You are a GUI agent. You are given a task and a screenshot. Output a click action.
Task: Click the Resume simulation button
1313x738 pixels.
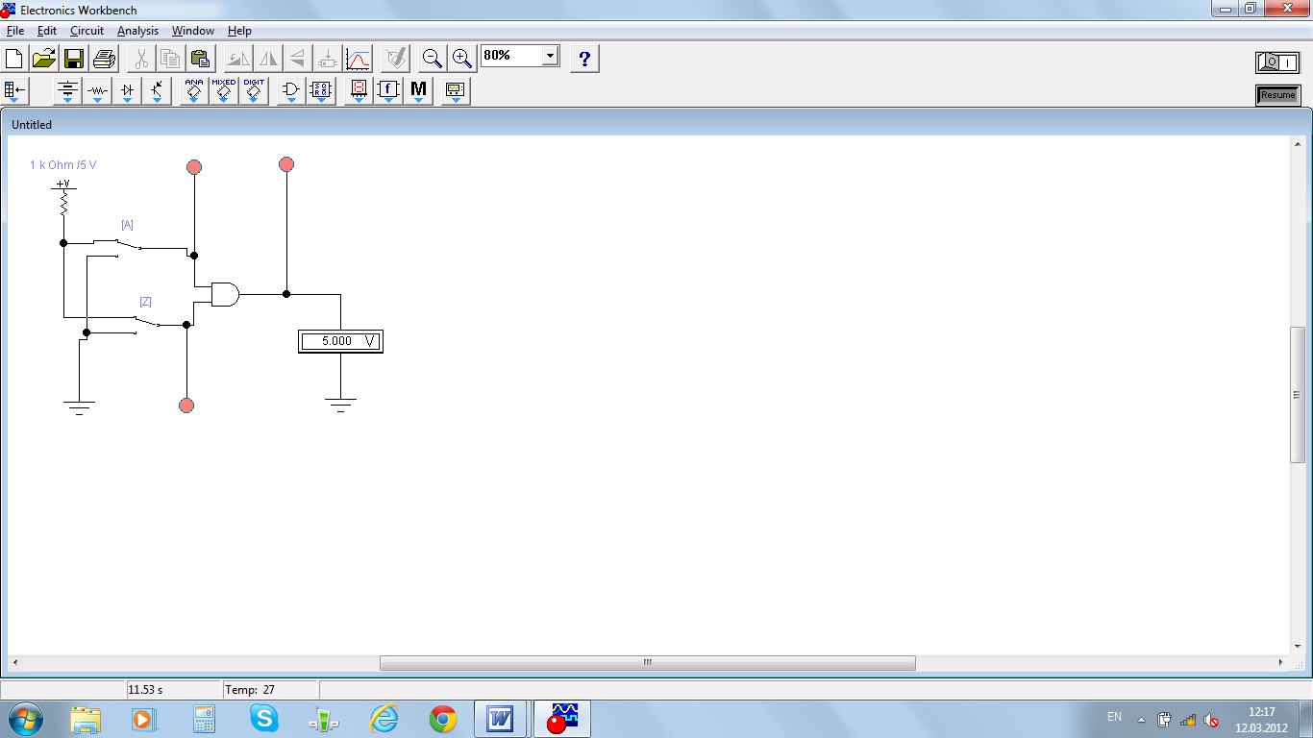point(1277,95)
